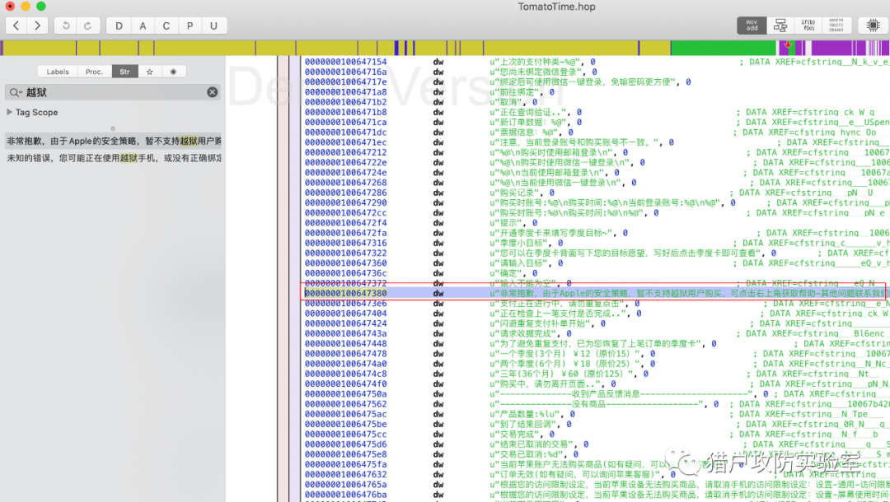Select the Str tab
Screen dimensions: 890x502
pyautogui.click(x=124, y=72)
